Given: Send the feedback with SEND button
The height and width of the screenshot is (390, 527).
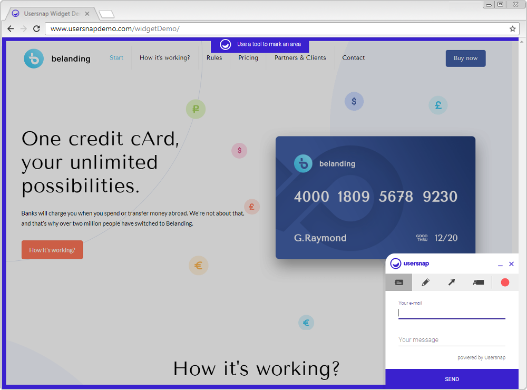Looking at the screenshot, I should click(452, 379).
